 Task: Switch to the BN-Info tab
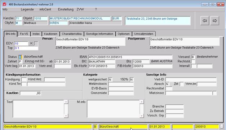[10, 34]
